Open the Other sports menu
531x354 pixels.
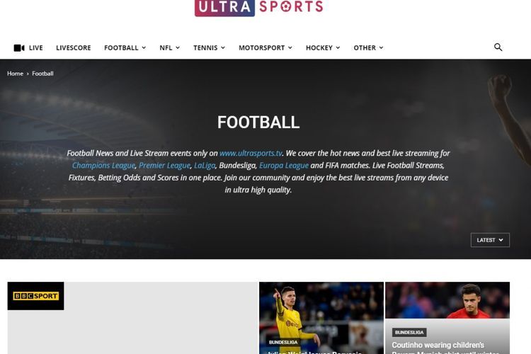(368, 47)
